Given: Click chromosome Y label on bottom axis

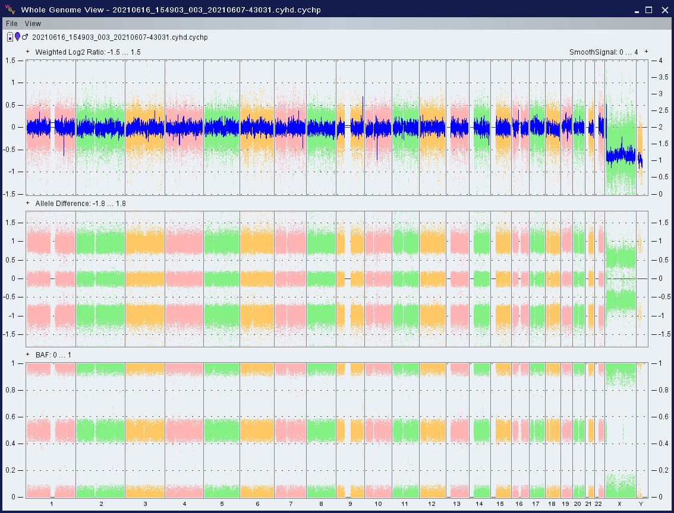Looking at the screenshot, I should point(640,503).
